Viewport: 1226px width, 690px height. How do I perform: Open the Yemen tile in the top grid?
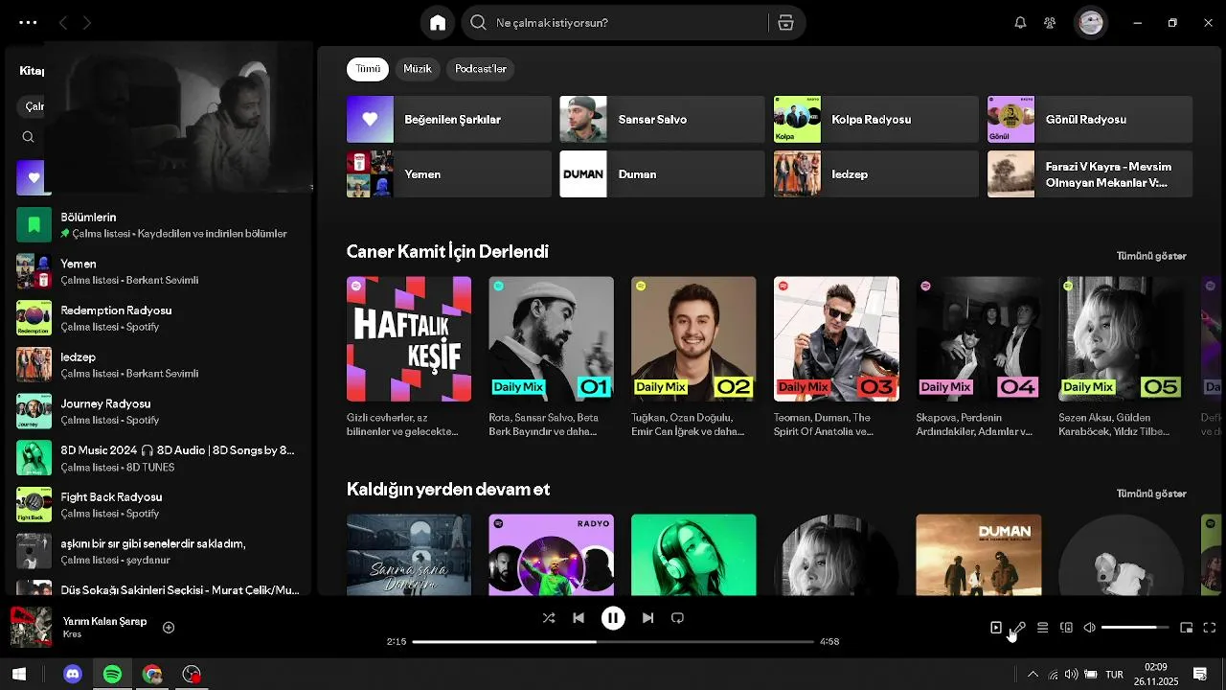(x=449, y=174)
